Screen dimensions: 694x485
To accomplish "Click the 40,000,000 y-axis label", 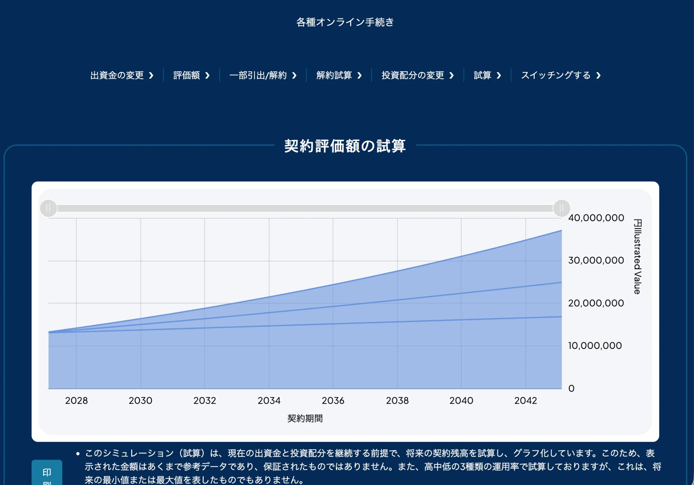I will (596, 218).
